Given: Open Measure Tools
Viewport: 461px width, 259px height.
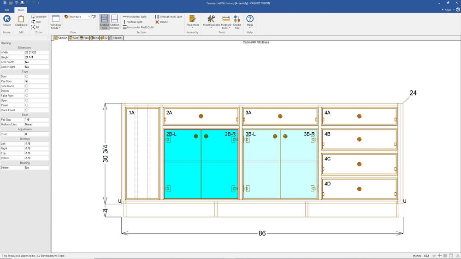Looking at the screenshot, I should click(x=226, y=22).
